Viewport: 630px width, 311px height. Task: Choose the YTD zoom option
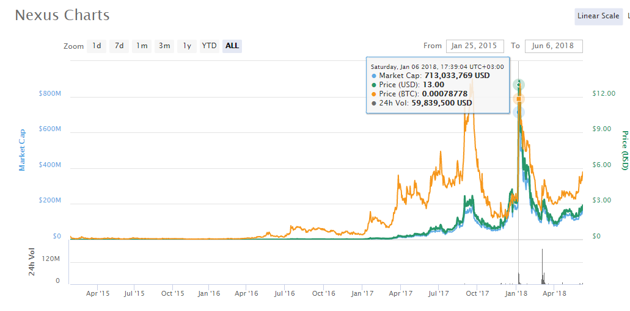210,46
